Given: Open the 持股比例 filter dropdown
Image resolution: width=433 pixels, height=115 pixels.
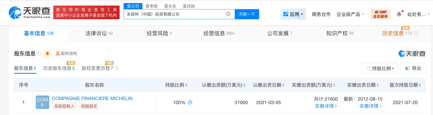Looking at the screenshot, I should pyautogui.click(x=380, y=68).
